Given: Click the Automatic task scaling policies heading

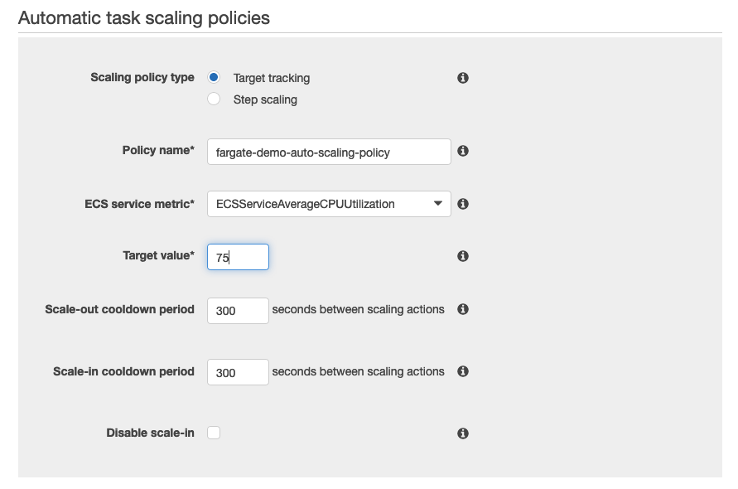Looking at the screenshot, I should (x=144, y=17).
